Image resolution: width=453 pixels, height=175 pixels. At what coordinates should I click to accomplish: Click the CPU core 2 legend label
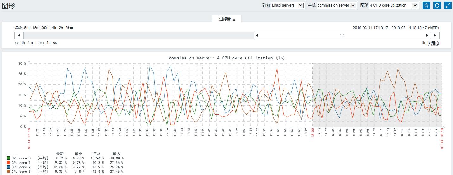pos(21,167)
